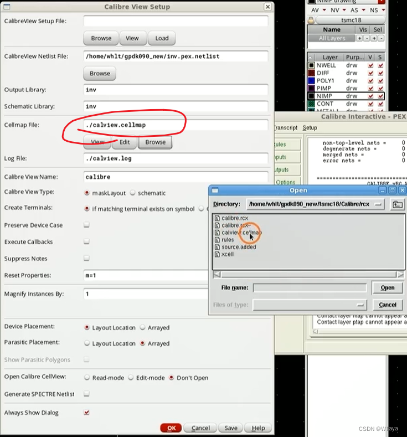Click the NWELL layer color swatch
Screen dimensions: 407x437
tap(311, 65)
